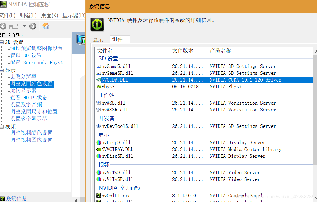This screenshot has height=202, width=317.
Task: Open 查看 HDCP 状态 task
Action: 29,98
